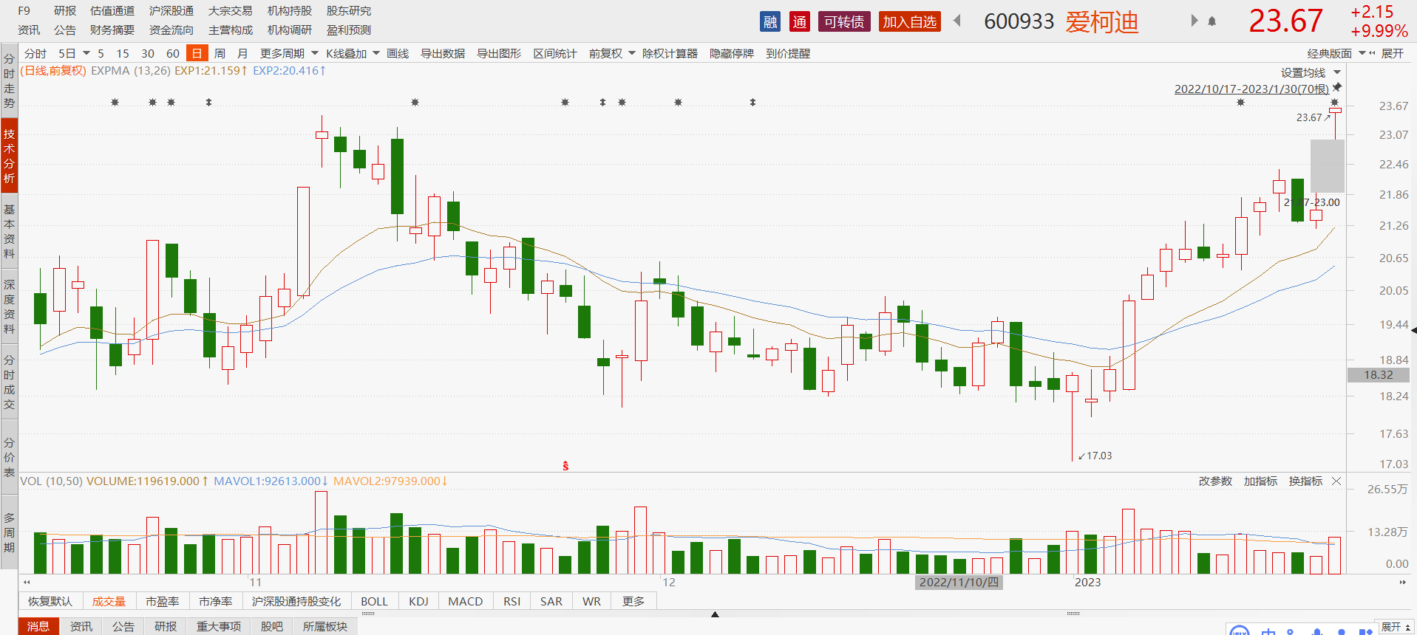Click the price alert bell icon
This screenshot has height=635, width=1417.
(1212, 21)
